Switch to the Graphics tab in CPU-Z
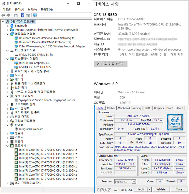Image resolution: width=189 pixels, height=194 pixels. 159,108
